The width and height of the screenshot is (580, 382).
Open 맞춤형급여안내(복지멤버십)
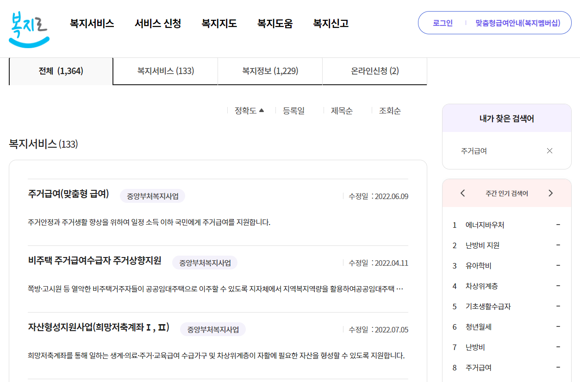coord(518,23)
